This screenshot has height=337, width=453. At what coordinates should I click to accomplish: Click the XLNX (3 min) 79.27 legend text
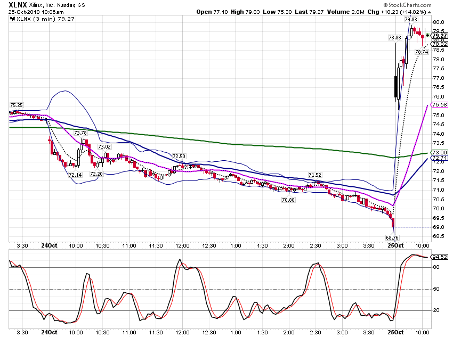tap(45, 19)
